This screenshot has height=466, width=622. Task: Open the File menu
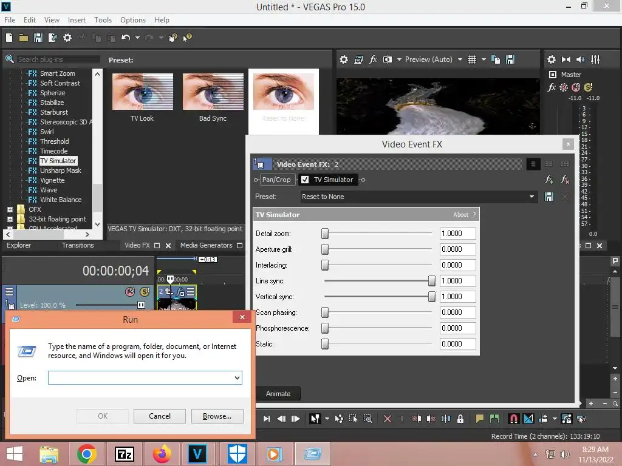pos(10,20)
